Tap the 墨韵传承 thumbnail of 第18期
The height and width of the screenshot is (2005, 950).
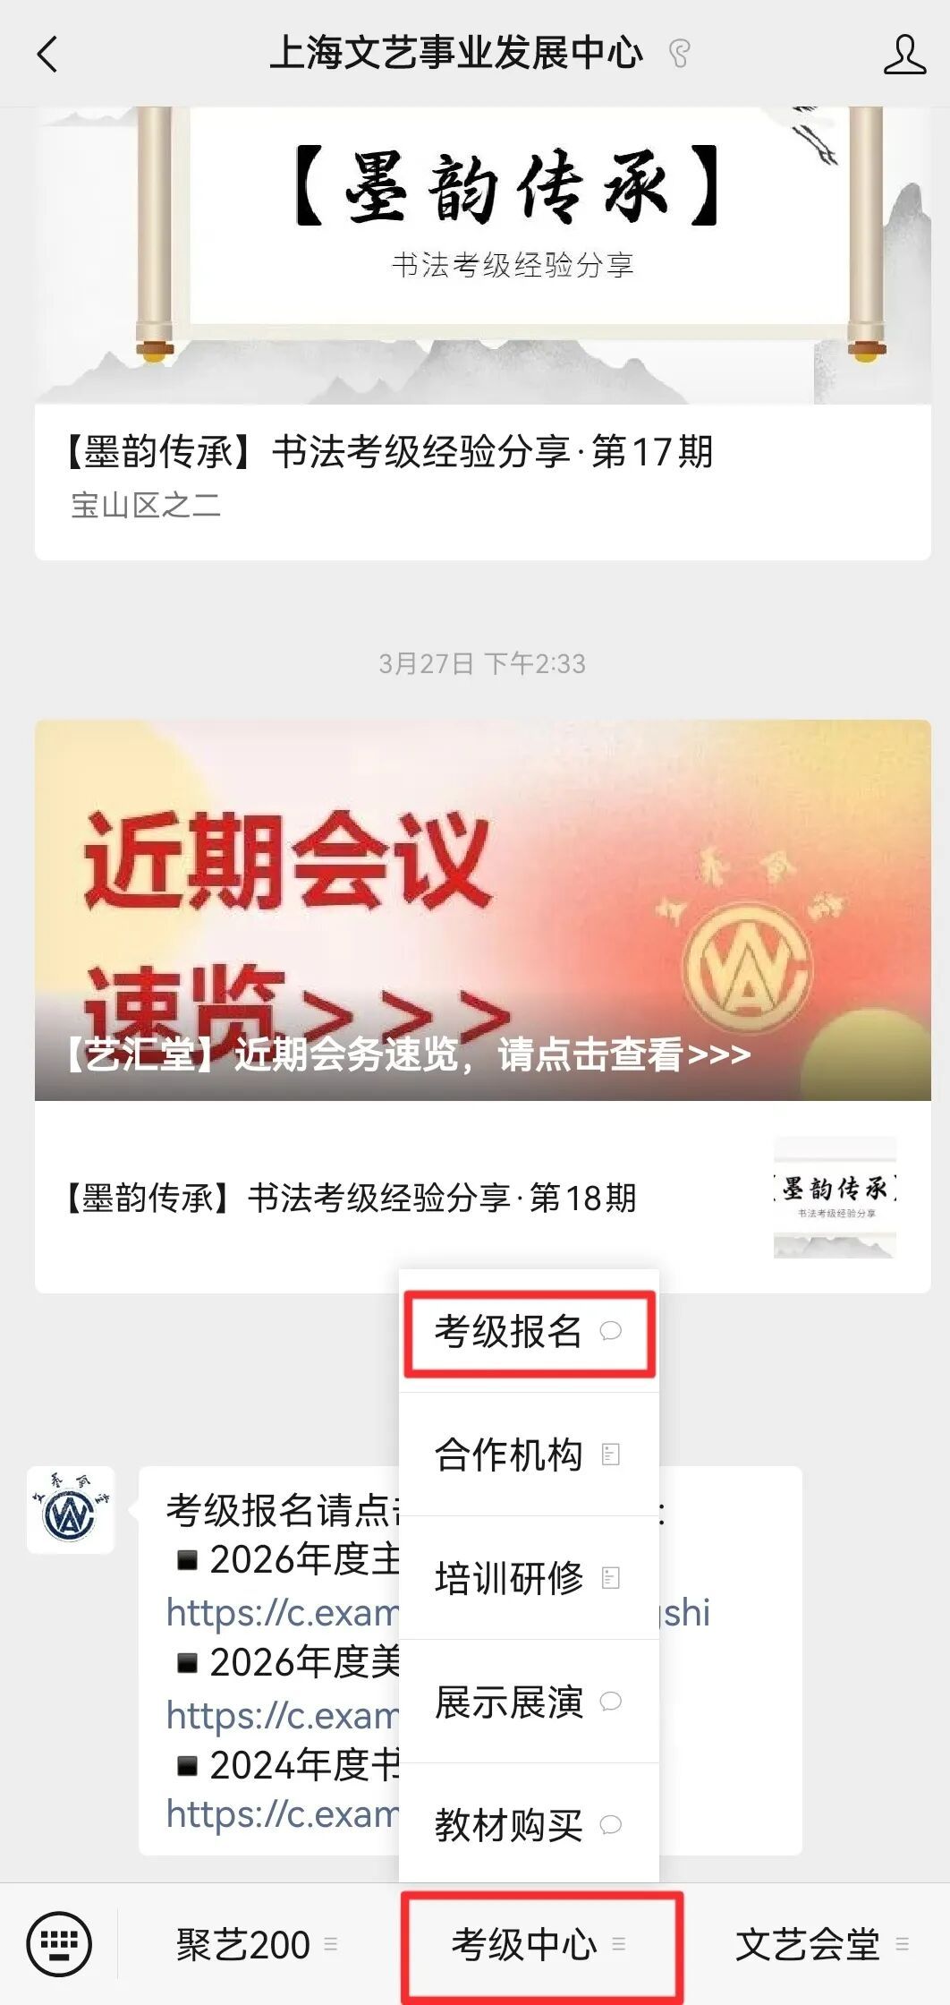(x=835, y=1198)
